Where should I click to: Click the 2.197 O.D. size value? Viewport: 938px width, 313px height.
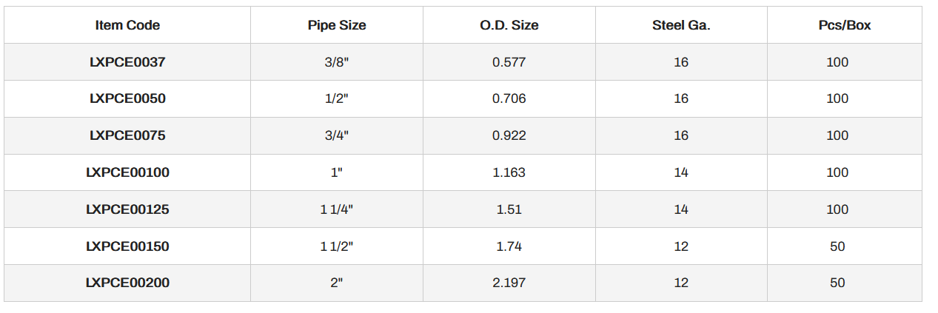tap(509, 283)
